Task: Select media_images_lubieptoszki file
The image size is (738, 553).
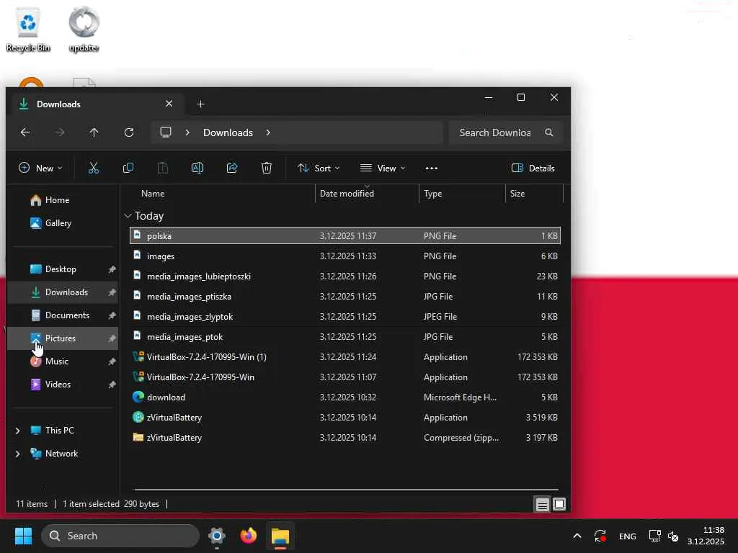Action: click(x=345, y=276)
